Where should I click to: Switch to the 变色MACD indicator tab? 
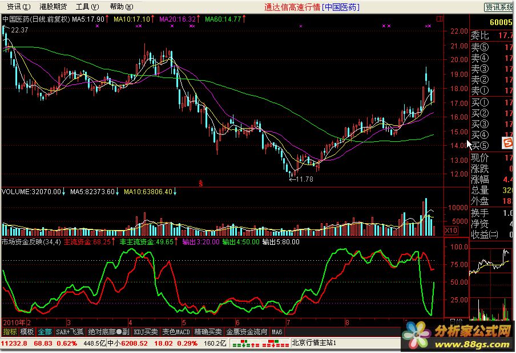pyautogui.click(x=176, y=332)
